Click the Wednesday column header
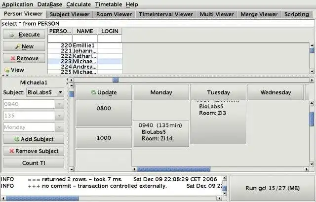Viewport: 316px width, 202px height. tap(276, 92)
